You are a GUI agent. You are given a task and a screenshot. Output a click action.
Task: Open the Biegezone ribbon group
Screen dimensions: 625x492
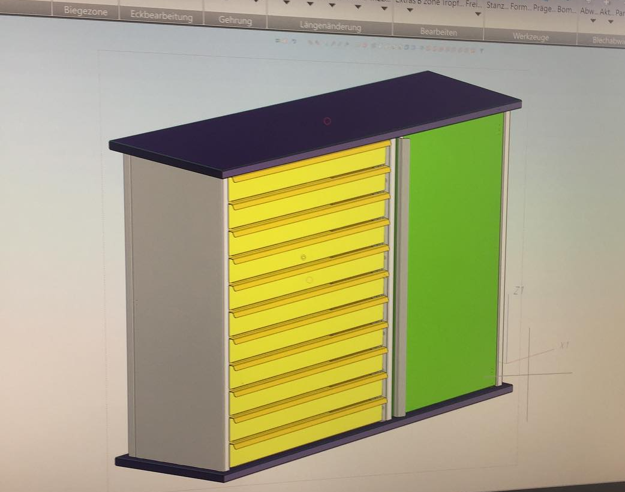pos(85,11)
